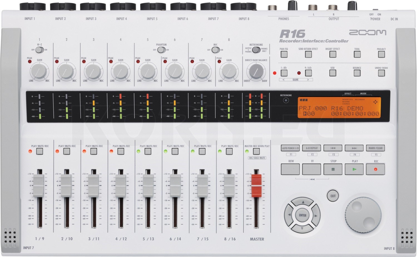This screenshot has height=257, width=417.
Task: Open the INSERT EFFECT section
Action: click(x=332, y=54)
